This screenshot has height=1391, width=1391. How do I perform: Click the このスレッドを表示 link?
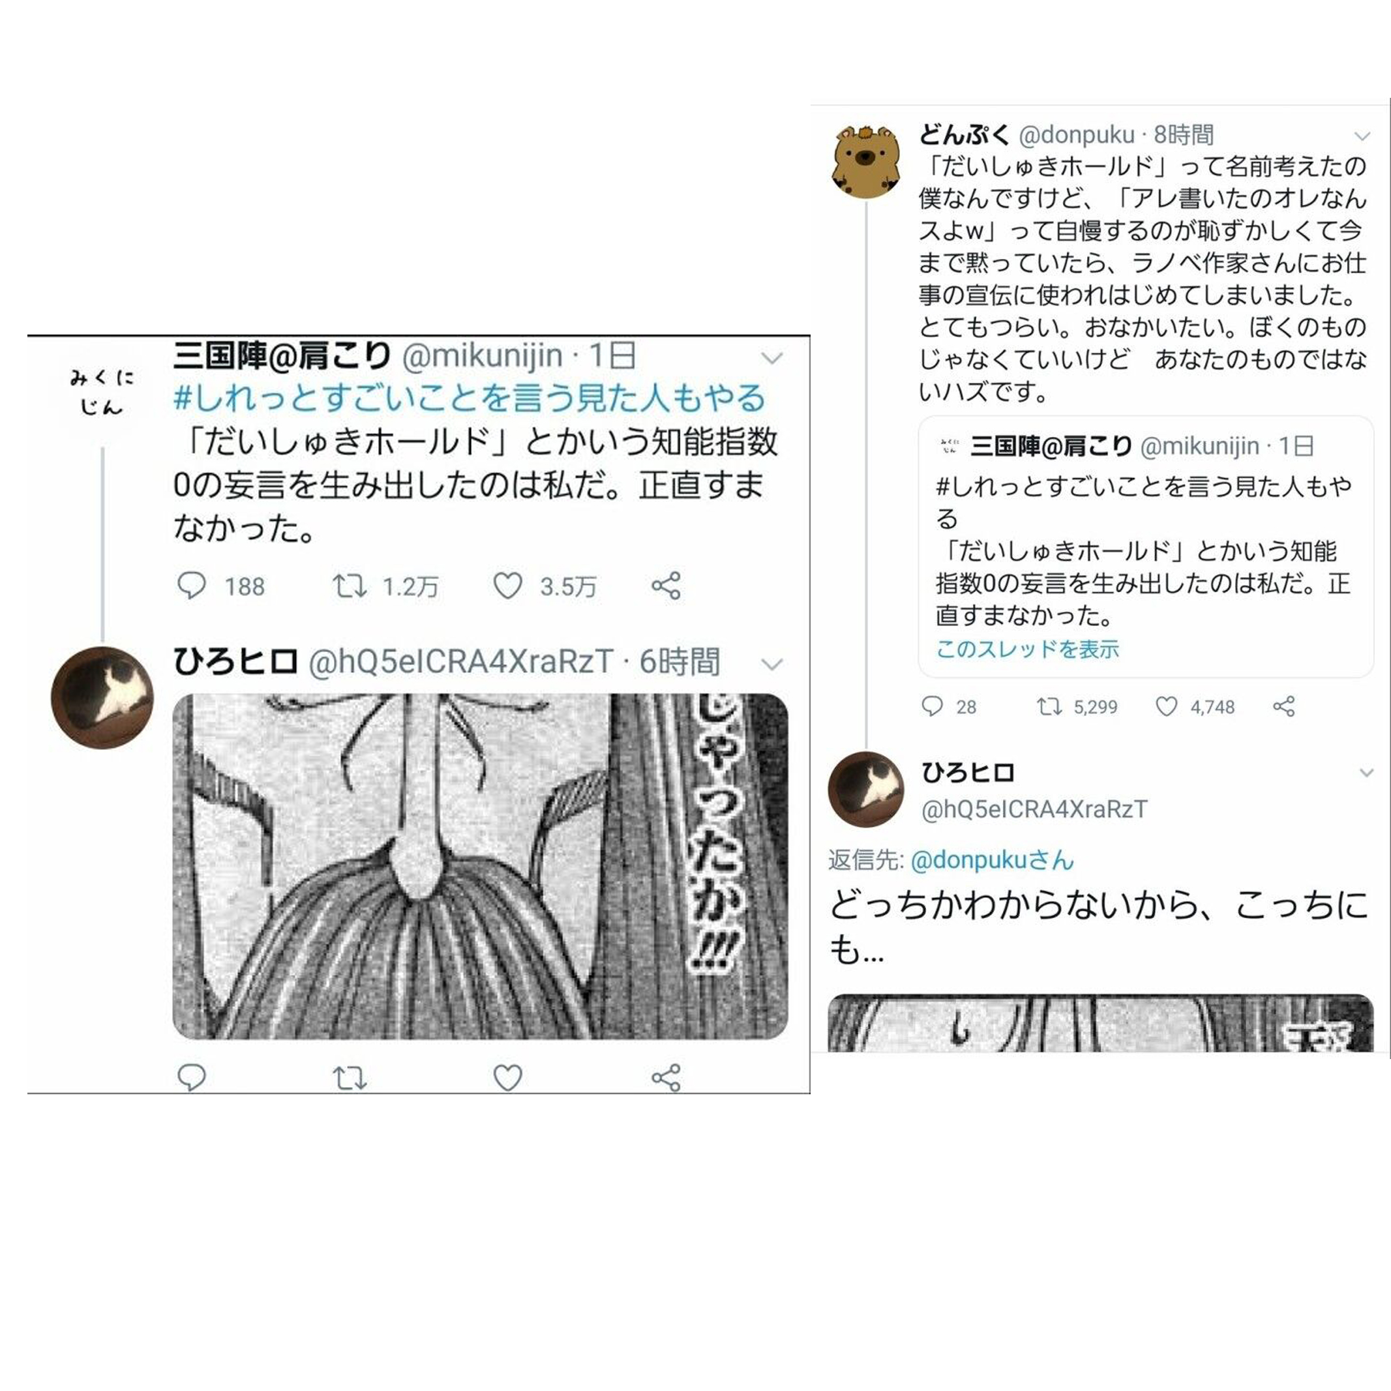point(1027,649)
